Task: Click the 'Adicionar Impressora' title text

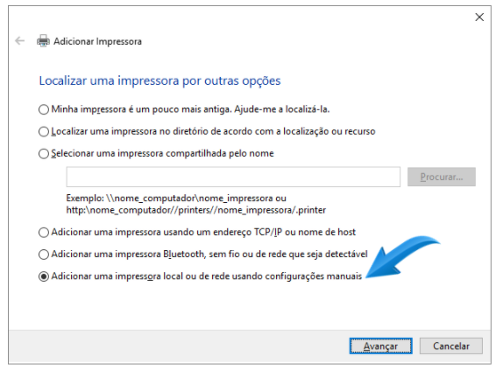Action: tap(97, 41)
